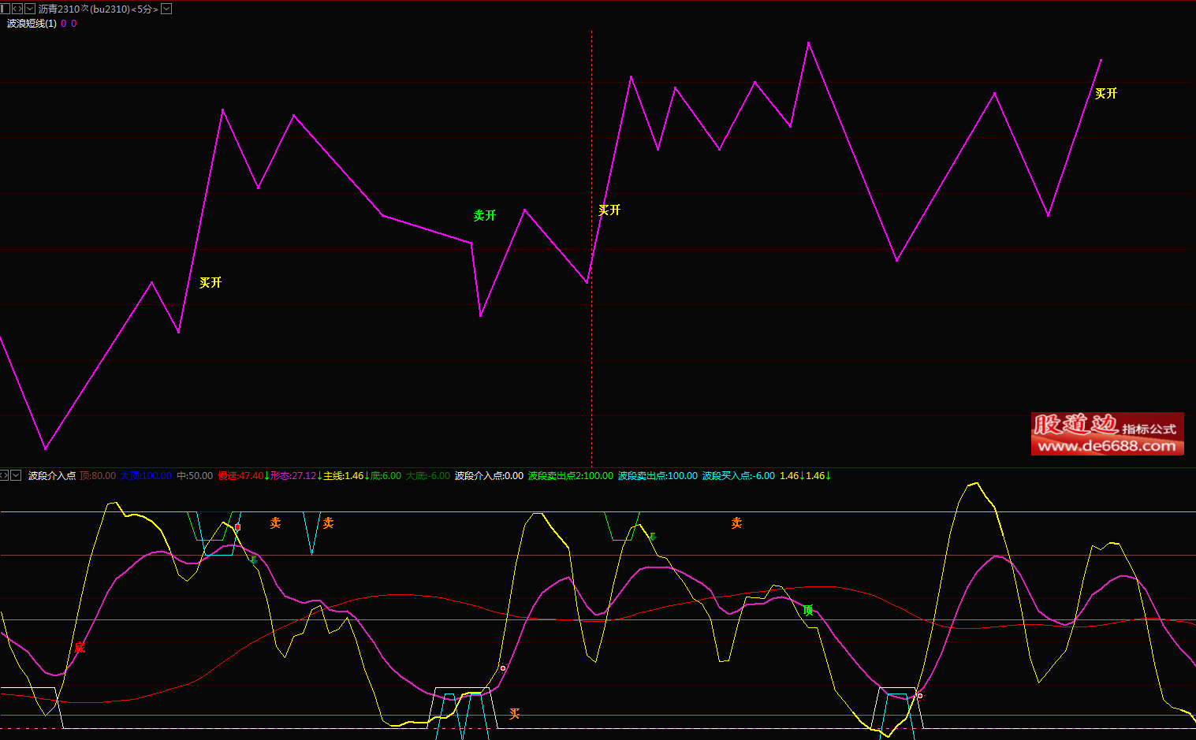The height and width of the screenshot is (740, 1196).
Task: Click the 波段介入点 indicator title
Action: (52, 476)
